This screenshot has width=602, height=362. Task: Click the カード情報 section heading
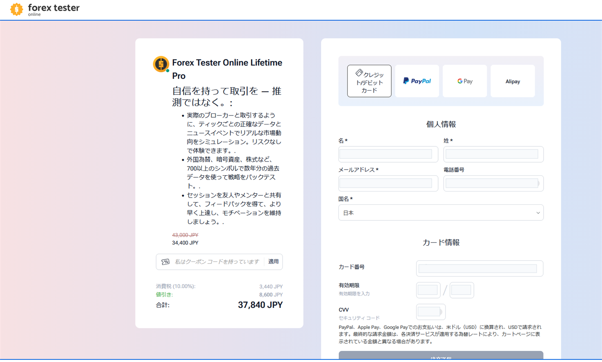441,242
